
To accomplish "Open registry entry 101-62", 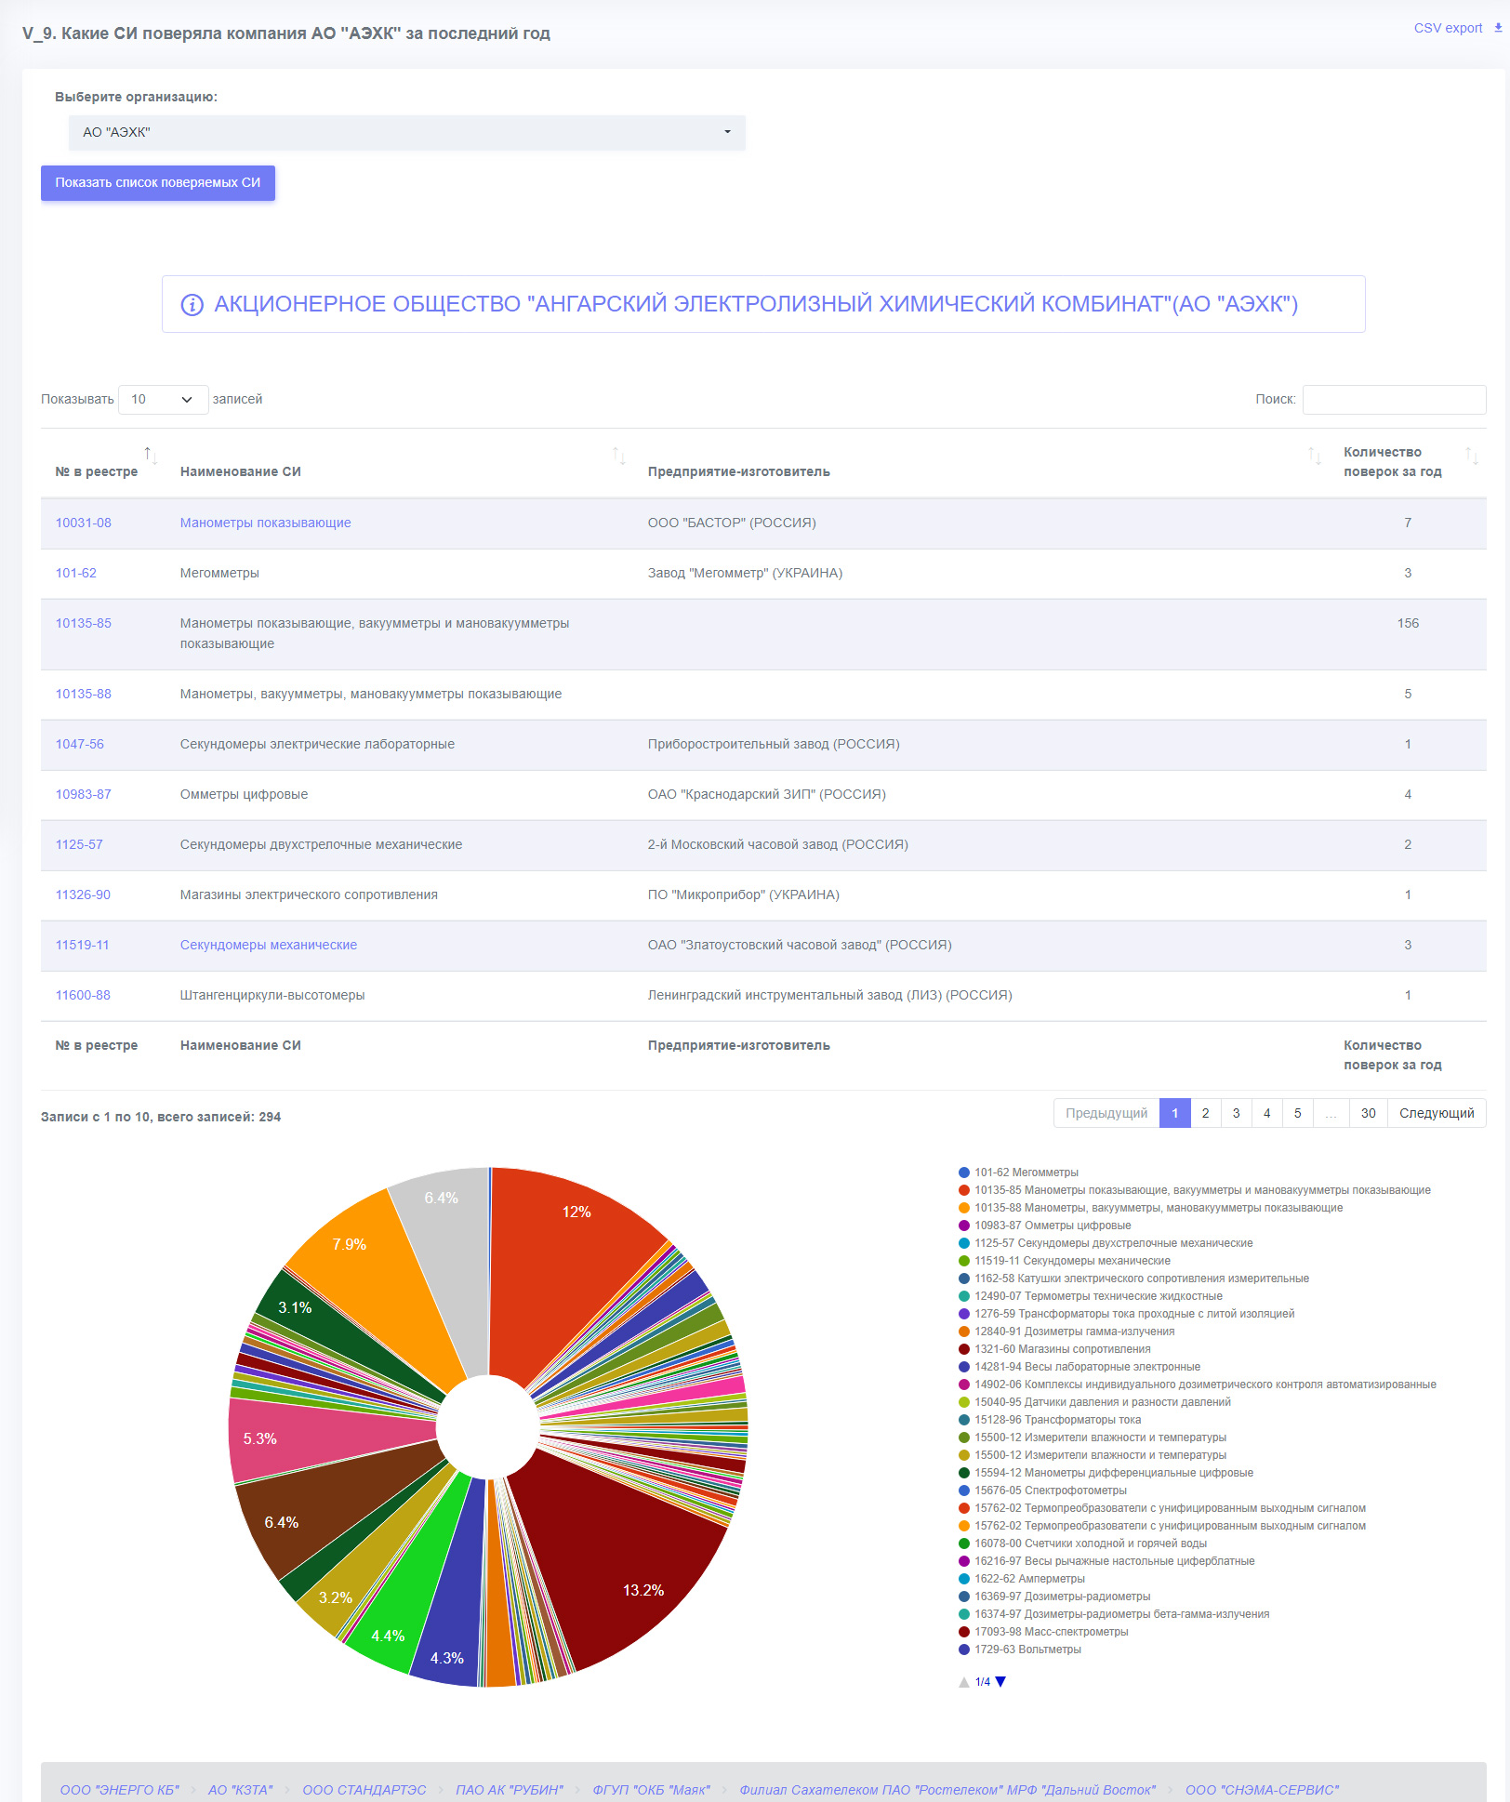I will pos(76,573).
